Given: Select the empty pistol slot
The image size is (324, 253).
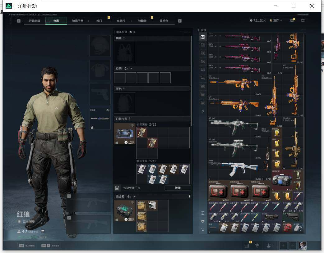Looking at the screenshot, I should click(100, 94).
